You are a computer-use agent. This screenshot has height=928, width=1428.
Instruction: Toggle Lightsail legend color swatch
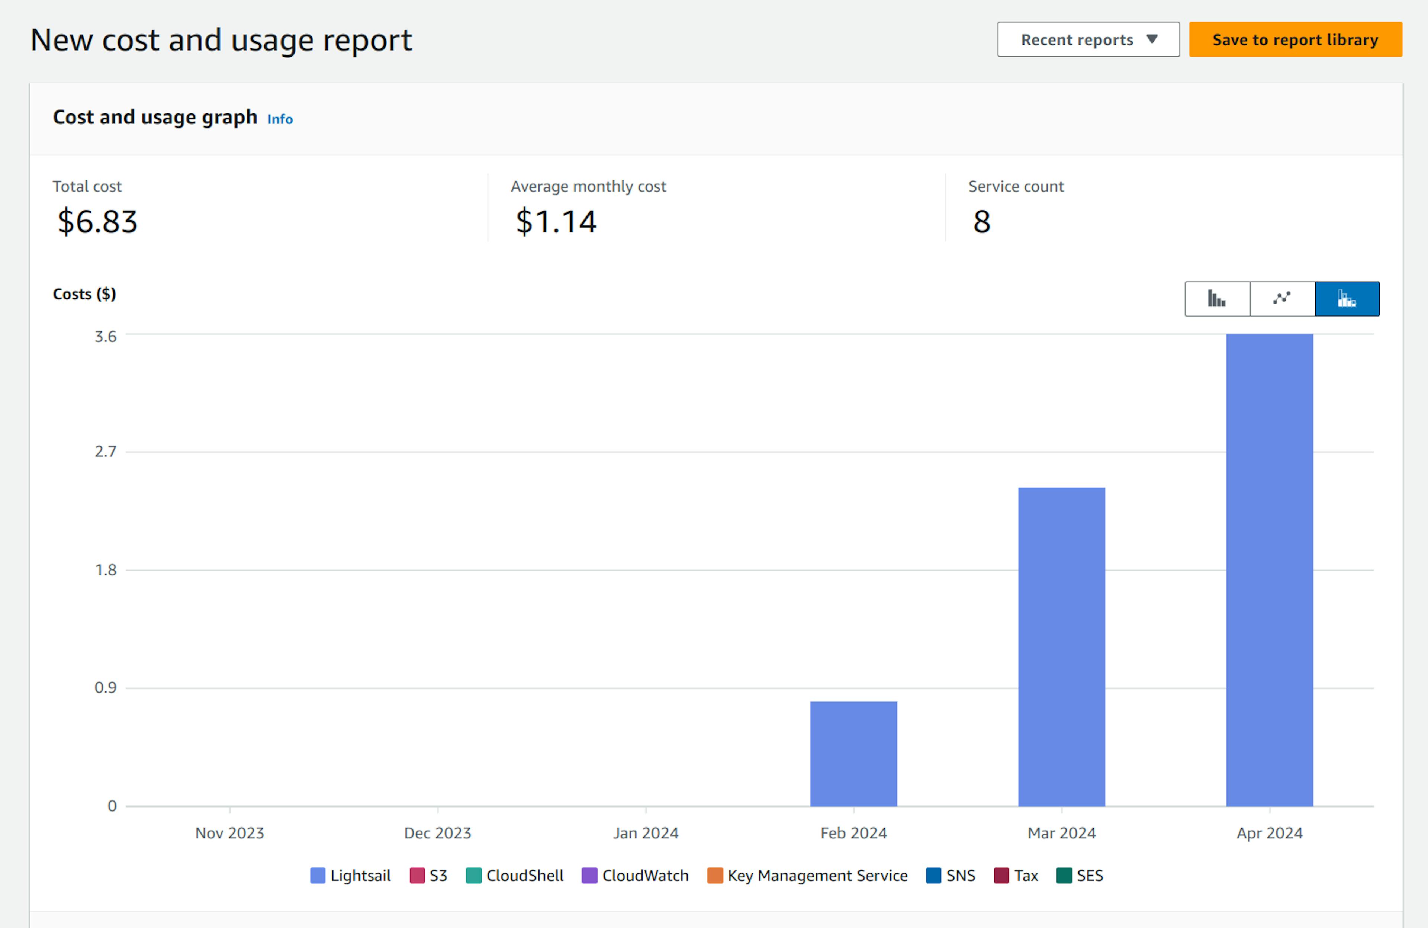[x=318, y=875]
